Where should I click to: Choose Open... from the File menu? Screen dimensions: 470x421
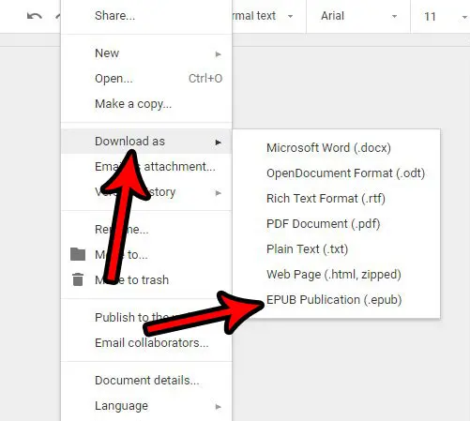146,79
